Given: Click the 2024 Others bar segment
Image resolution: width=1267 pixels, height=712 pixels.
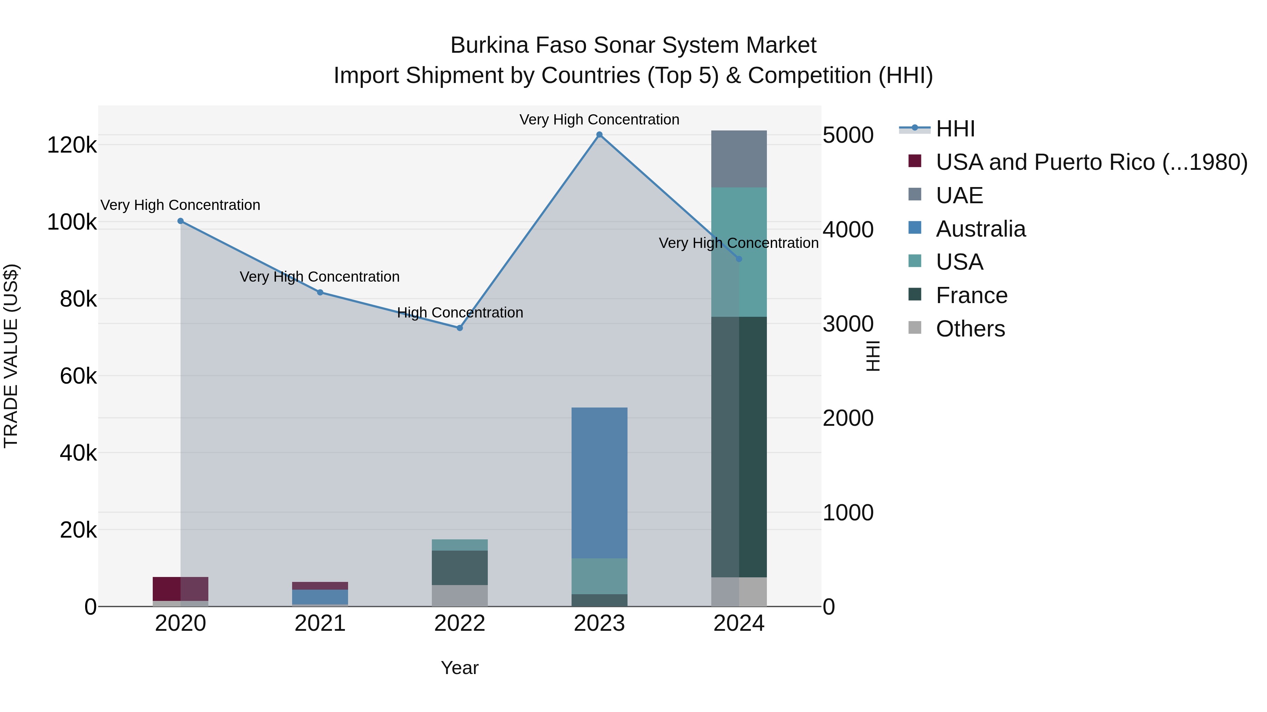Looking at the screenshot, I should 739,592.
